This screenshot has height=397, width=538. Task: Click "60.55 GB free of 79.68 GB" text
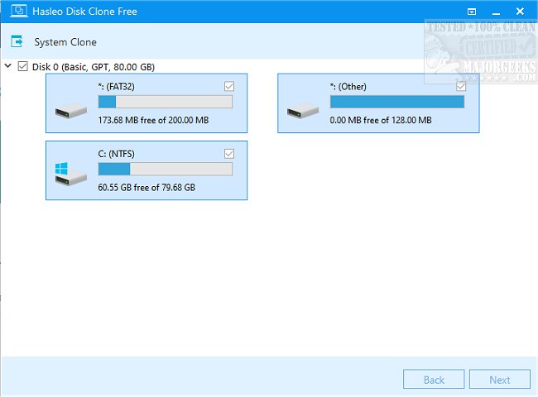coord(147,187)
